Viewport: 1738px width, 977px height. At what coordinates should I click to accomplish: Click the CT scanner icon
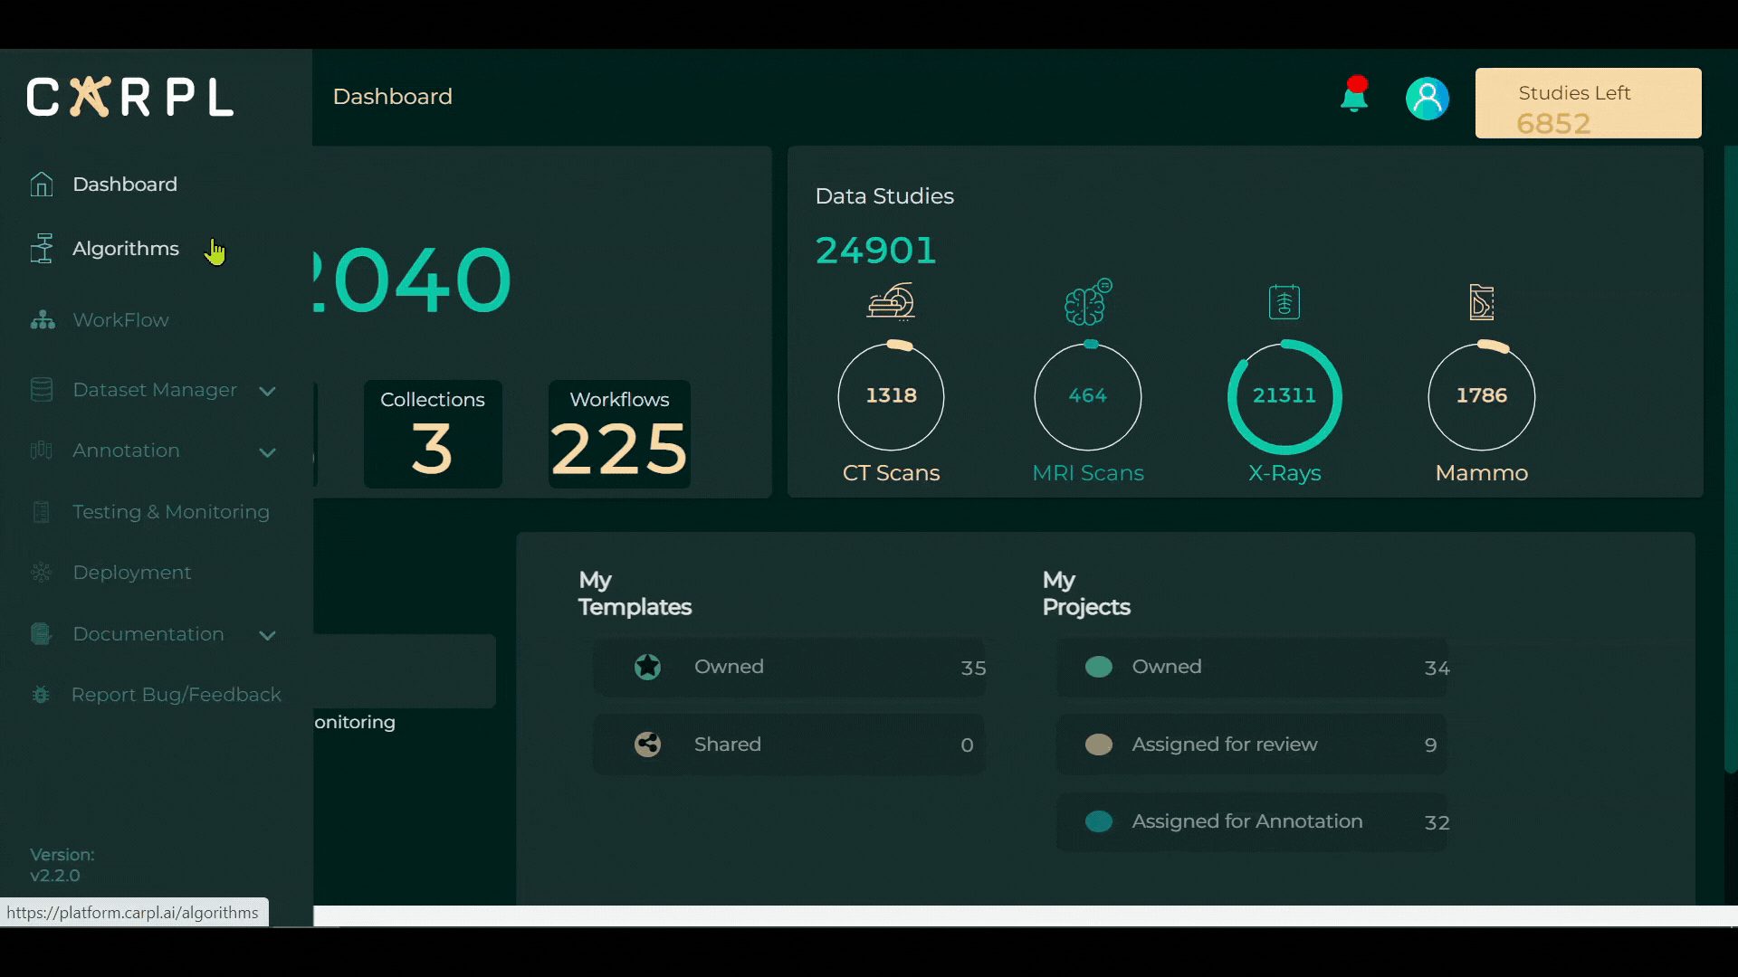click(891, 302)
